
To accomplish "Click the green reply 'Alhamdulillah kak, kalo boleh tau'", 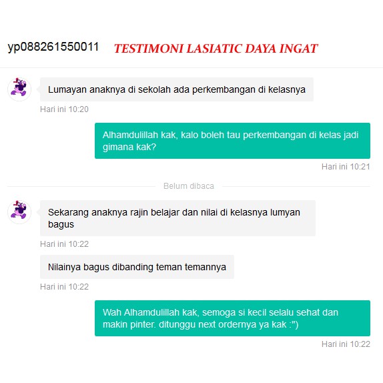I will (x=232, y=141).
